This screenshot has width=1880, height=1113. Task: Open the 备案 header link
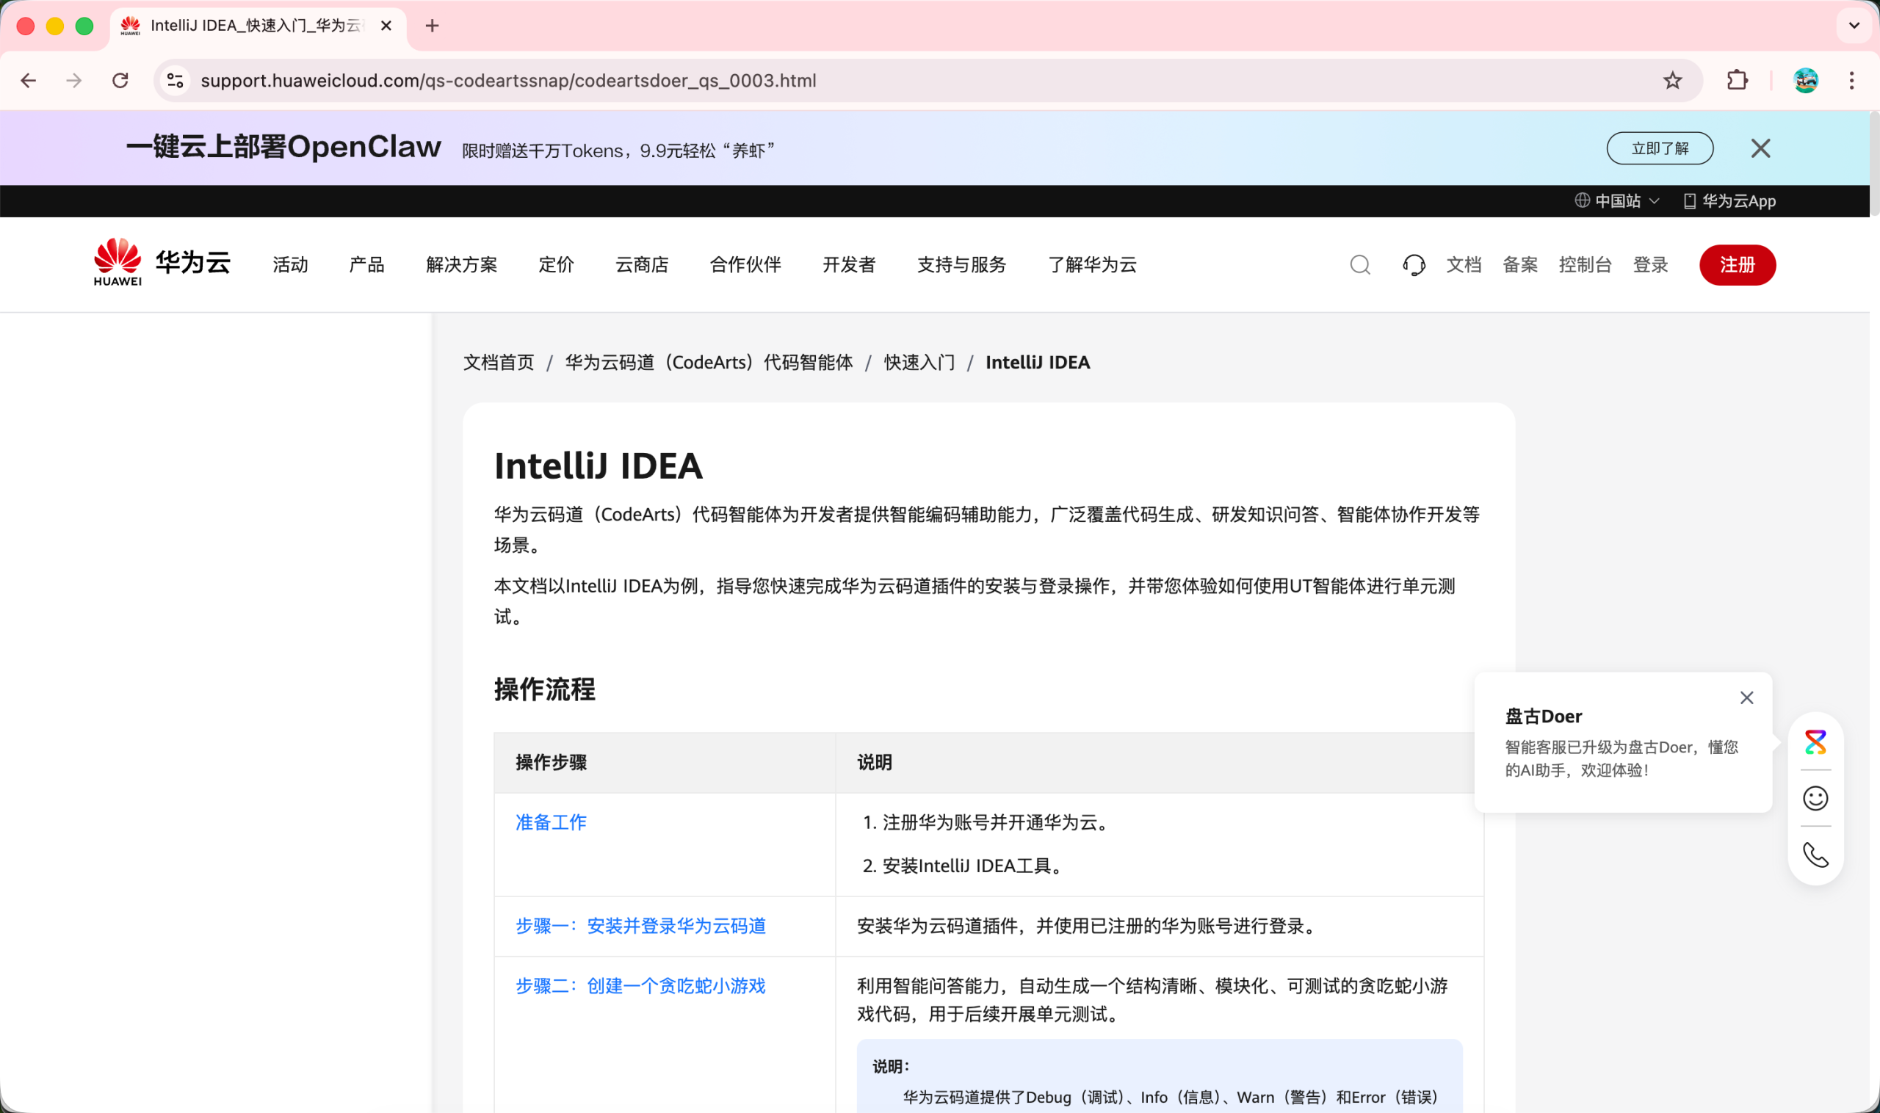coord(1520,265)
